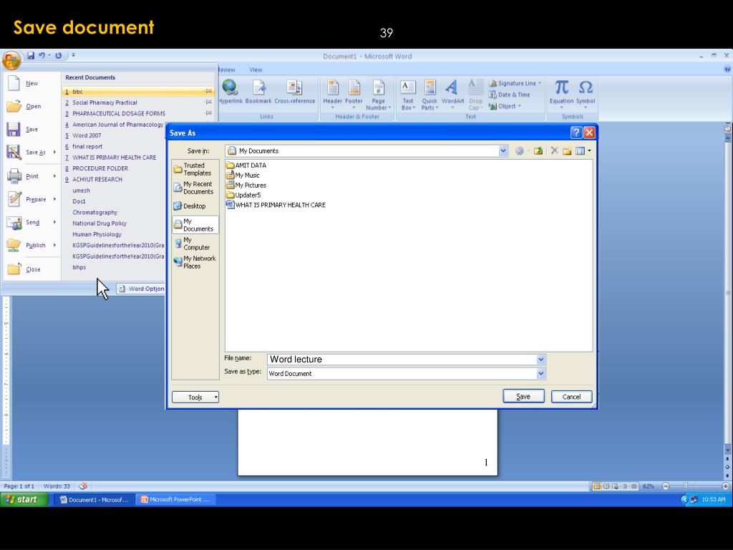Select Desktop in the Save As places bar
Image resolution: width=733 pixels, height=550 pixels.
click(195, 206)
